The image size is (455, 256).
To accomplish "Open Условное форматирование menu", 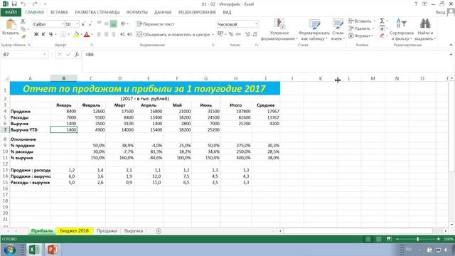I will point(279,30).
